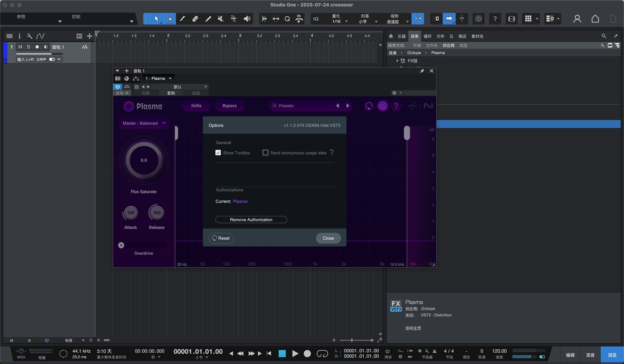The image size is (624, 364).
Task: Click the Overdrive slider handle
Action: [x=121, y=245]
